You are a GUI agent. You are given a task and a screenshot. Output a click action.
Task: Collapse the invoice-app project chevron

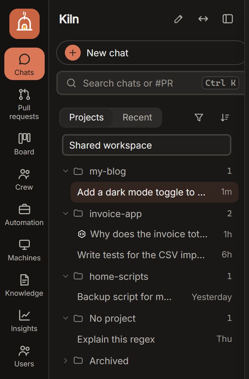pyautogui.click(x=65, y=213)
